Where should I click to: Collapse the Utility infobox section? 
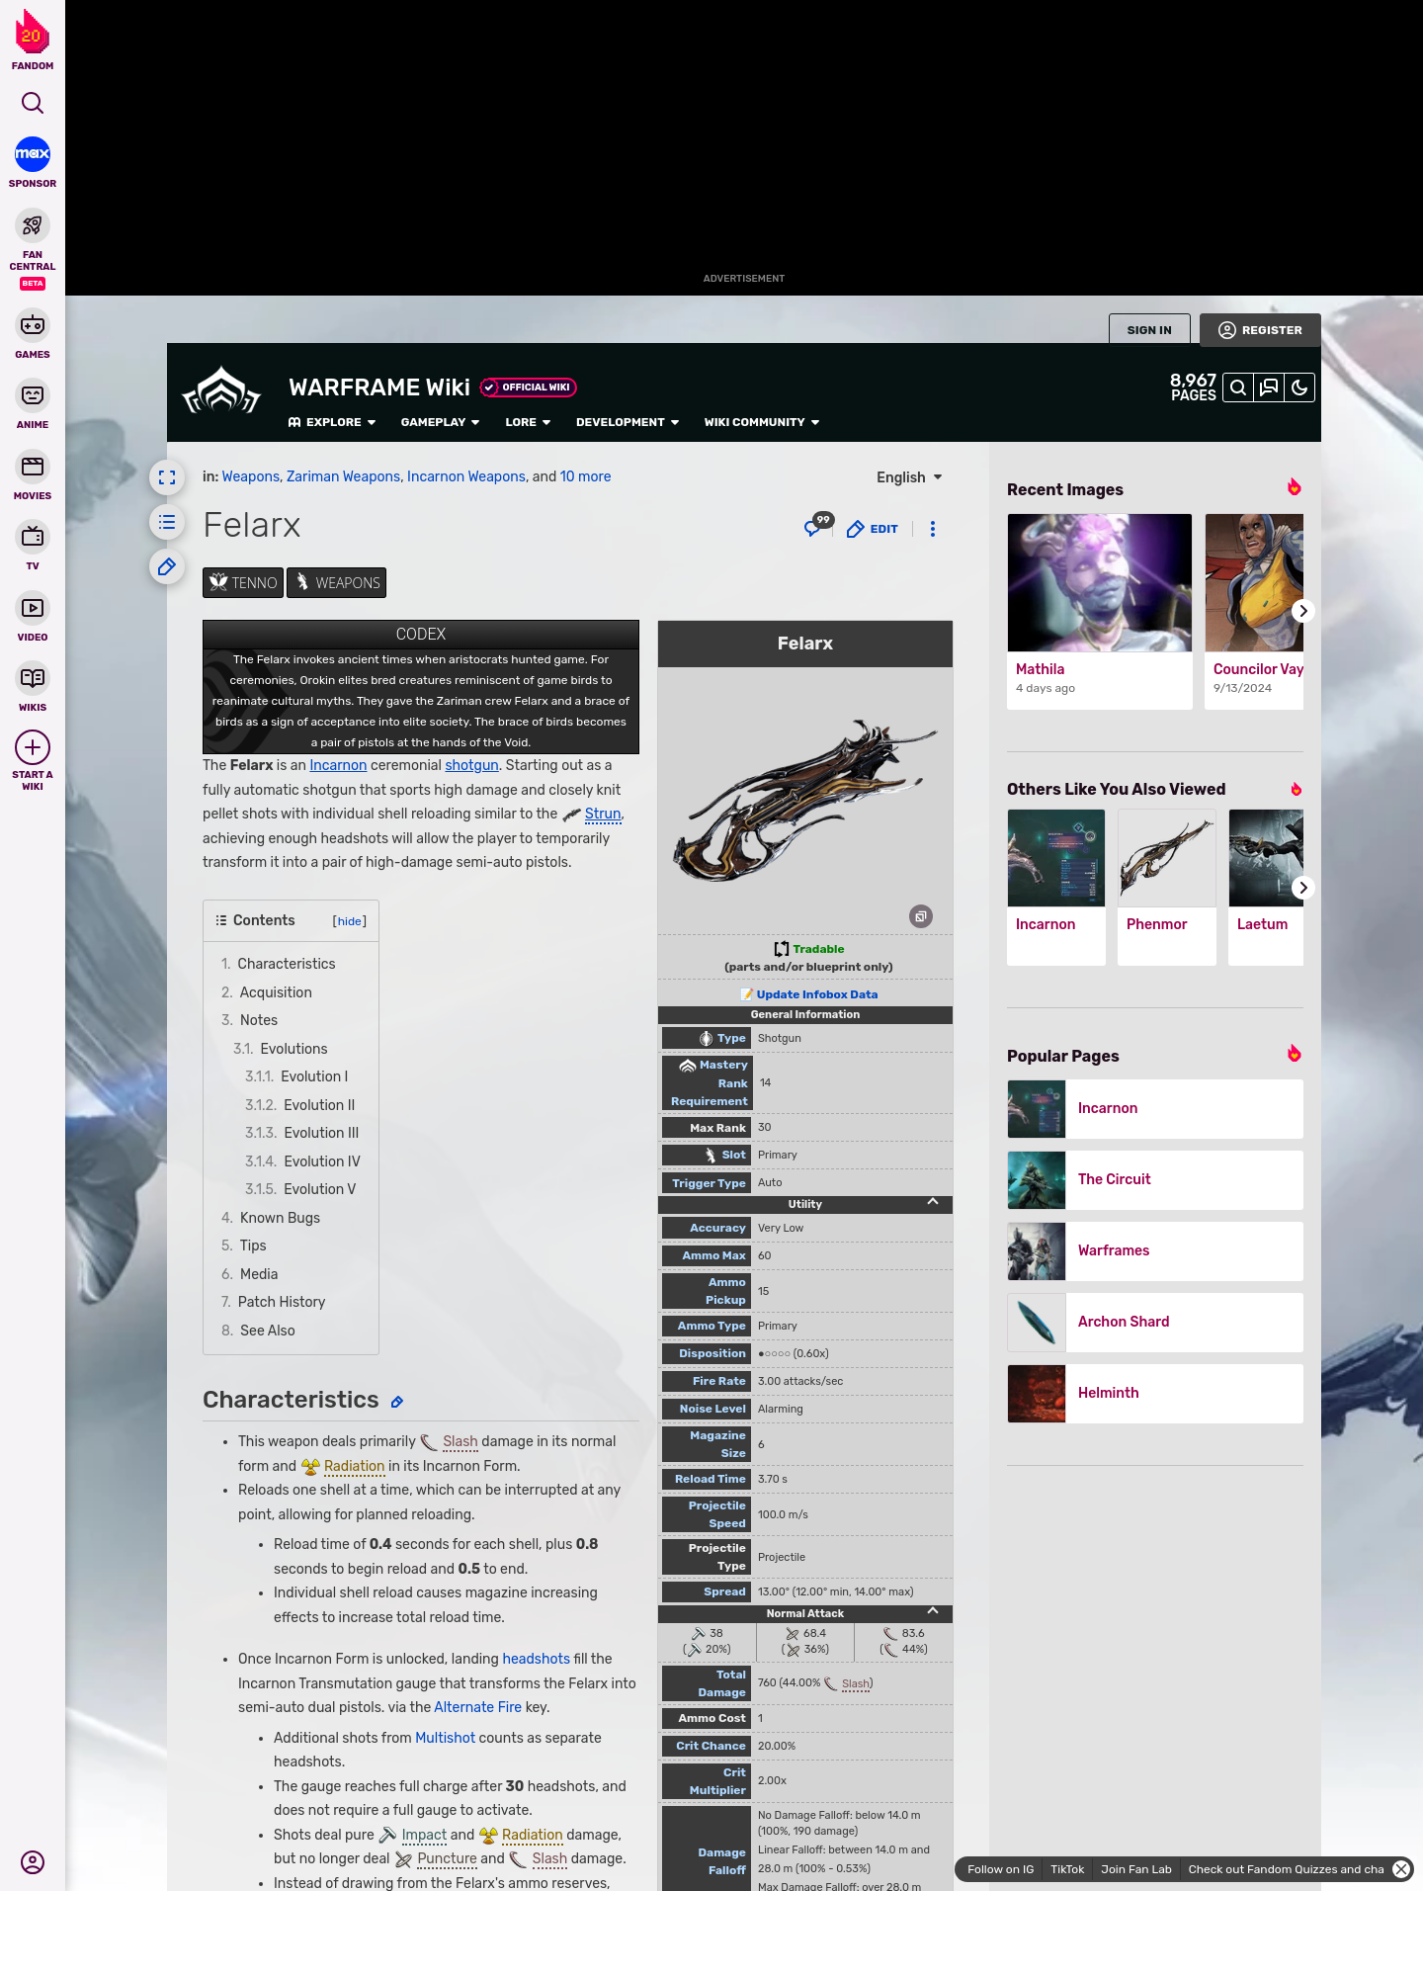click(933, 1202)
